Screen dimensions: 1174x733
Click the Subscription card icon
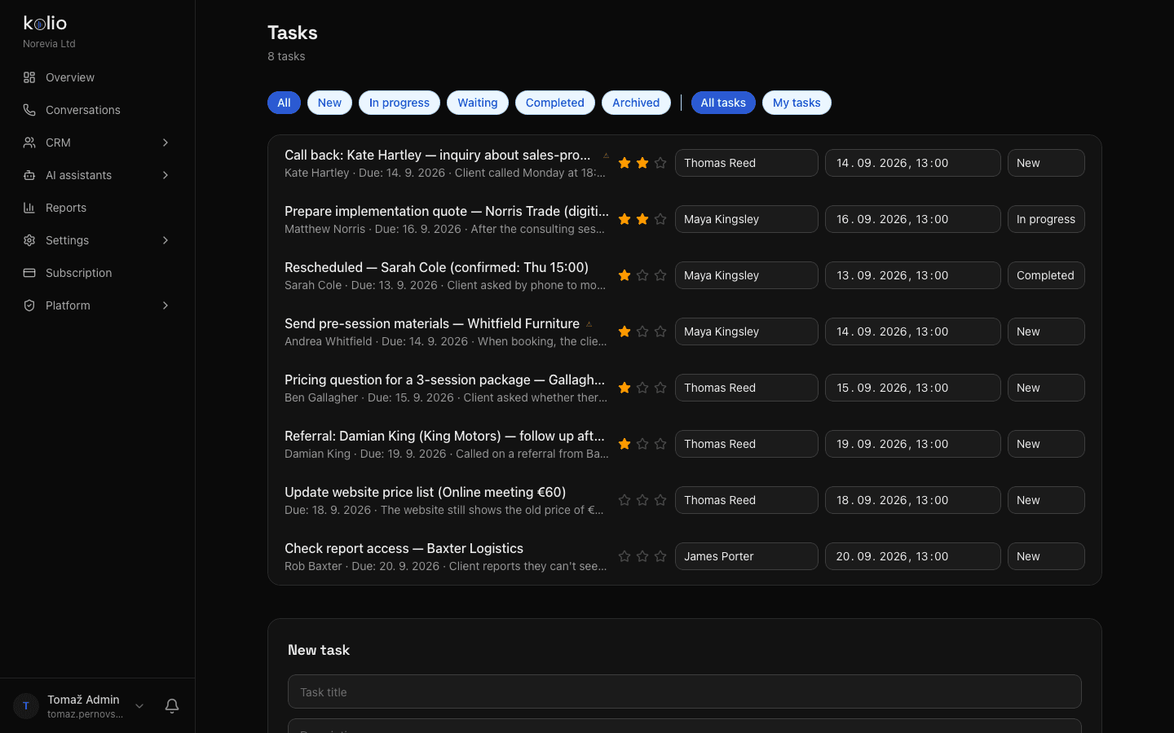point(29,273)
